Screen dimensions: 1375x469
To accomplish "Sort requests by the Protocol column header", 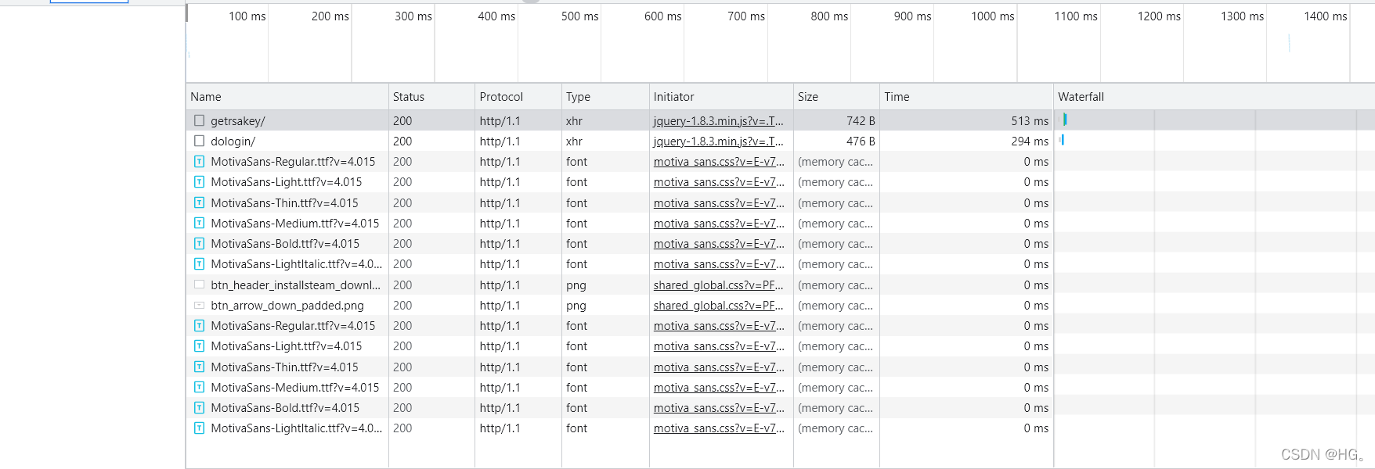I will click(518, 97).
